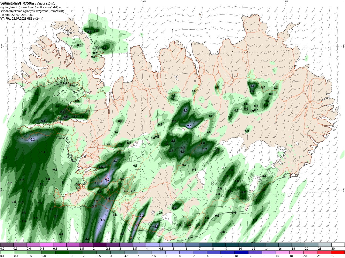
Task: Pick the plum 0.2 swatch starting the top legend
Action: tap(7, 245)
